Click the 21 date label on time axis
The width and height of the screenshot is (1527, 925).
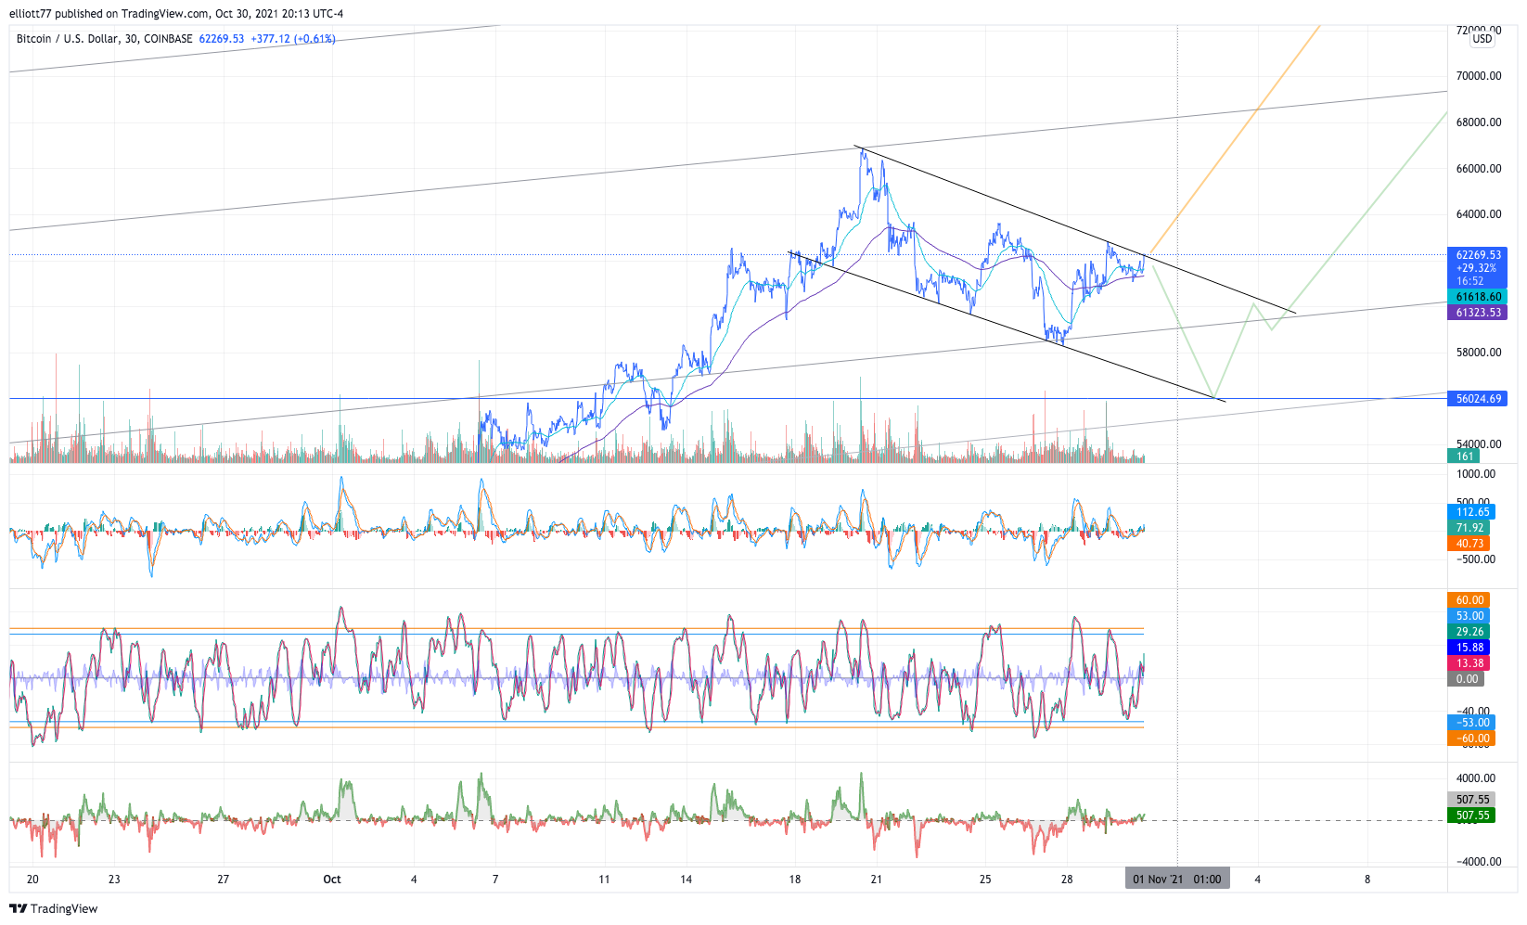tap(877, 880)
